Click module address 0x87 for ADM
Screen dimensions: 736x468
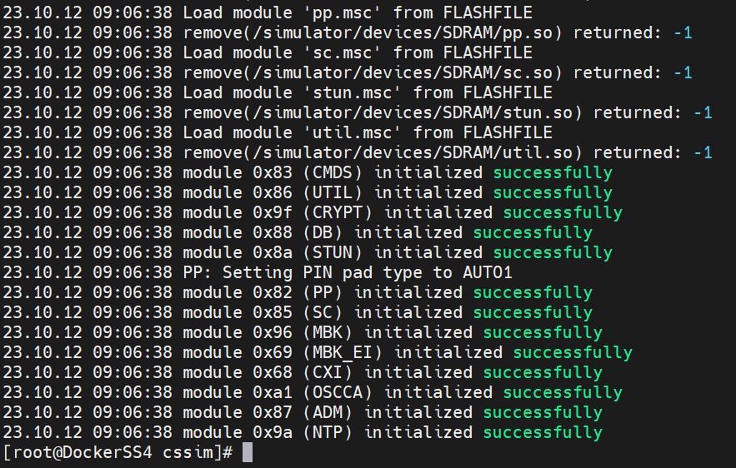click(273, 412)
